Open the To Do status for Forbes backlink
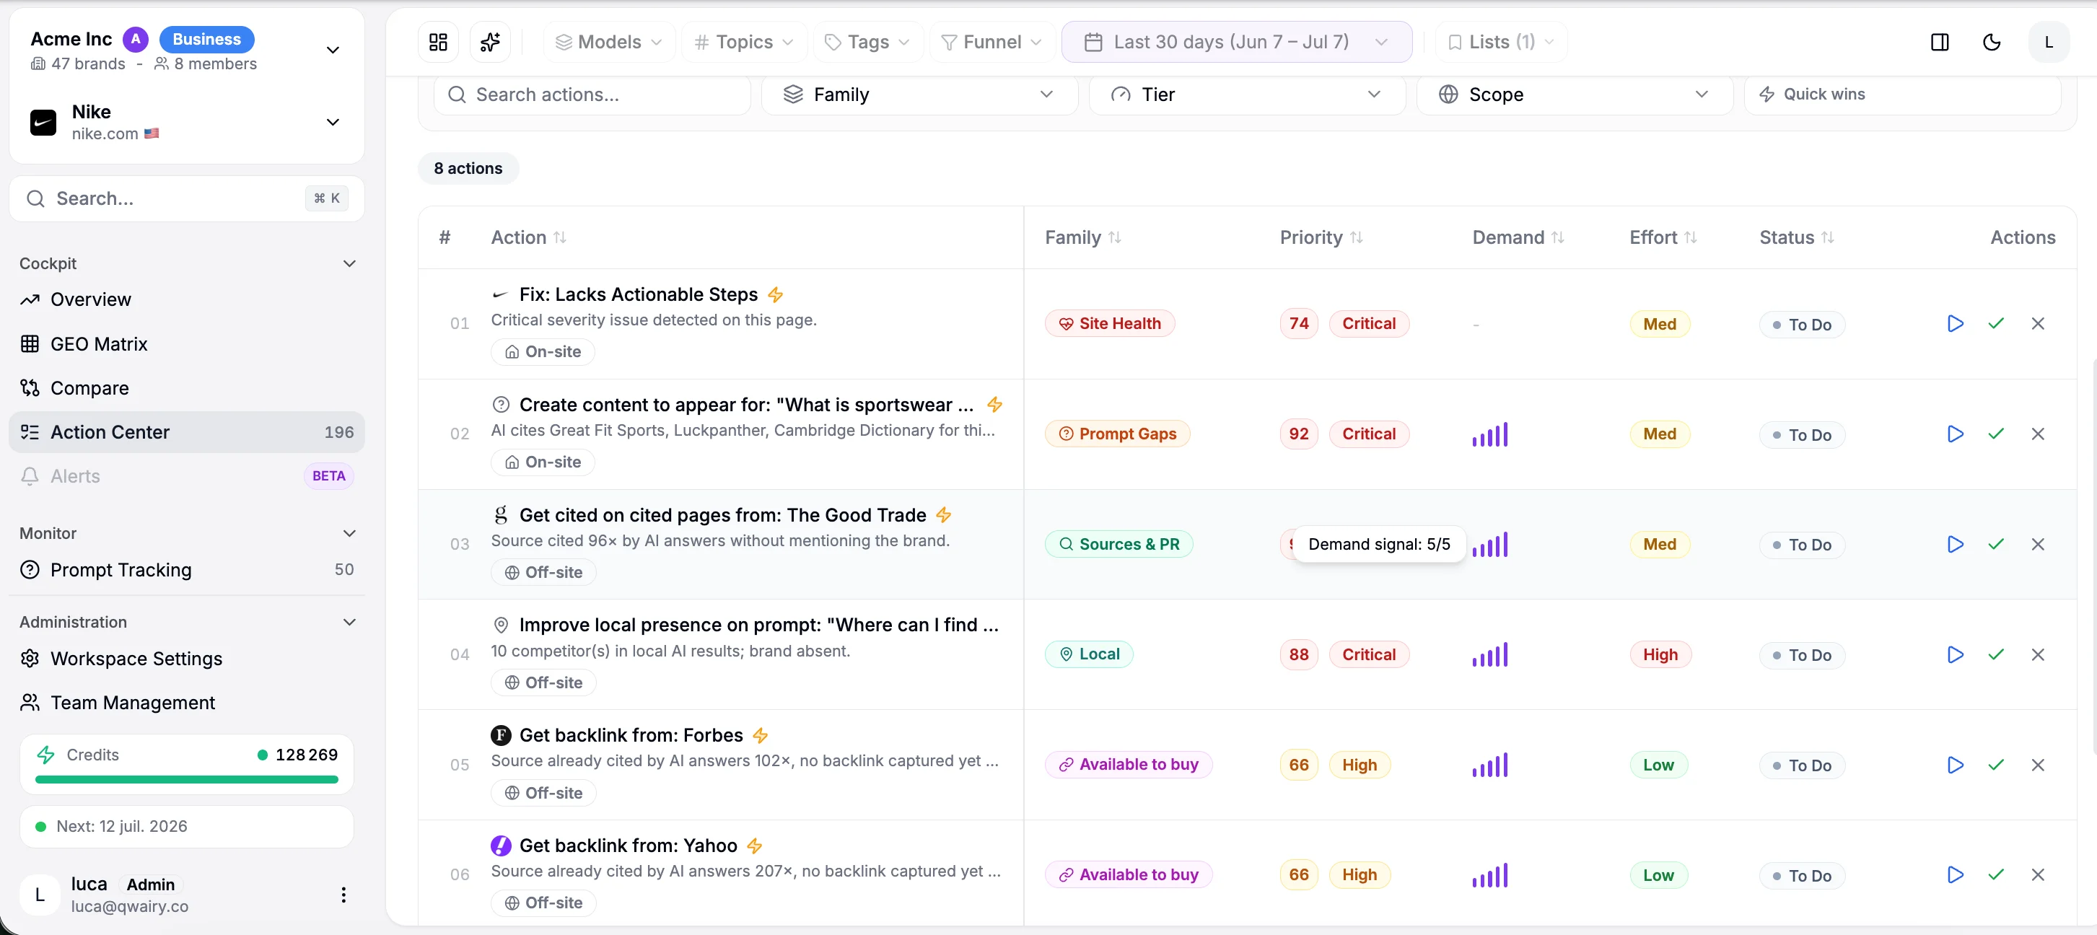This screenshot has width=2097, height=935. click(x=1801, y=765)
